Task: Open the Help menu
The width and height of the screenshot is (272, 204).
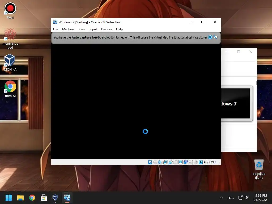Action: click(119, 29)
